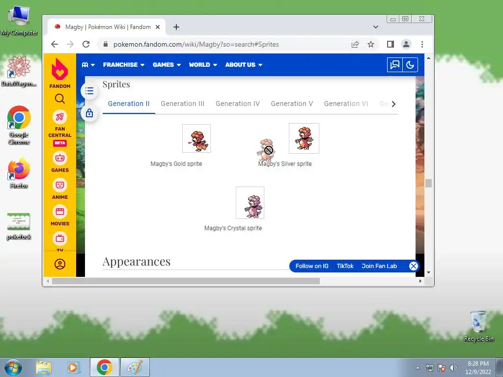Open Windows Media Player from taskbar
The height and width of the screenshot is (377, 503).
click(73, 368)
